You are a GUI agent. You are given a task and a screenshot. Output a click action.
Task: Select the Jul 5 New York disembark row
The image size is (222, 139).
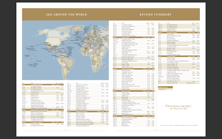pyautogui.click(x=179, y=83)
